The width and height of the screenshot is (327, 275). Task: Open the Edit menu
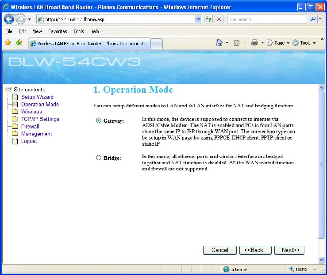22,31
